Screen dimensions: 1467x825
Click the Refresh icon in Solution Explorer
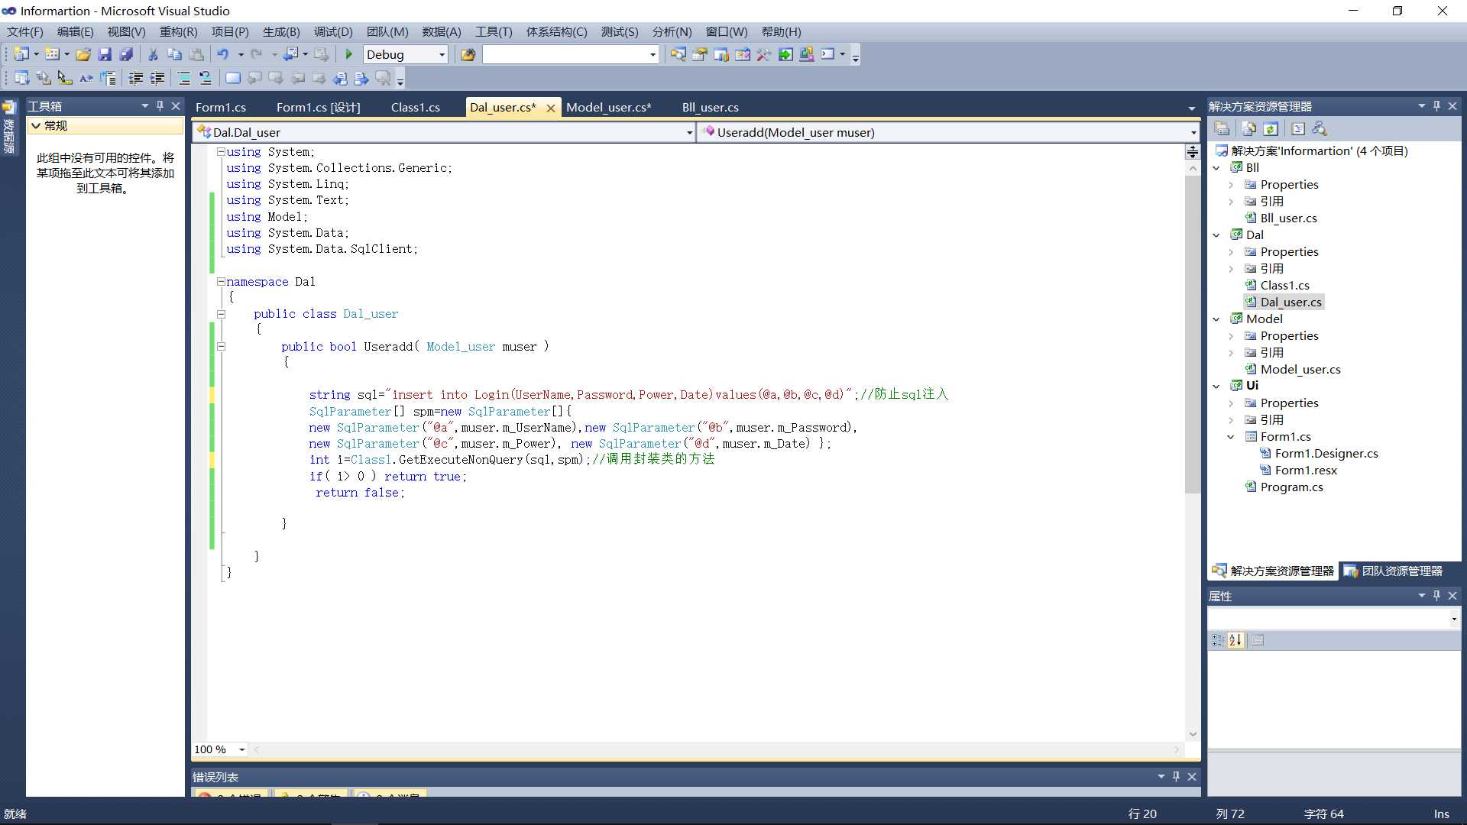pos(1271,128)
